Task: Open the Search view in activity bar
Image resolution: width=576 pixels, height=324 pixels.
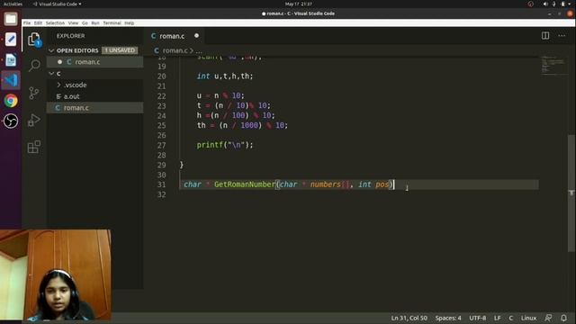Action: [x=34, y=66]
